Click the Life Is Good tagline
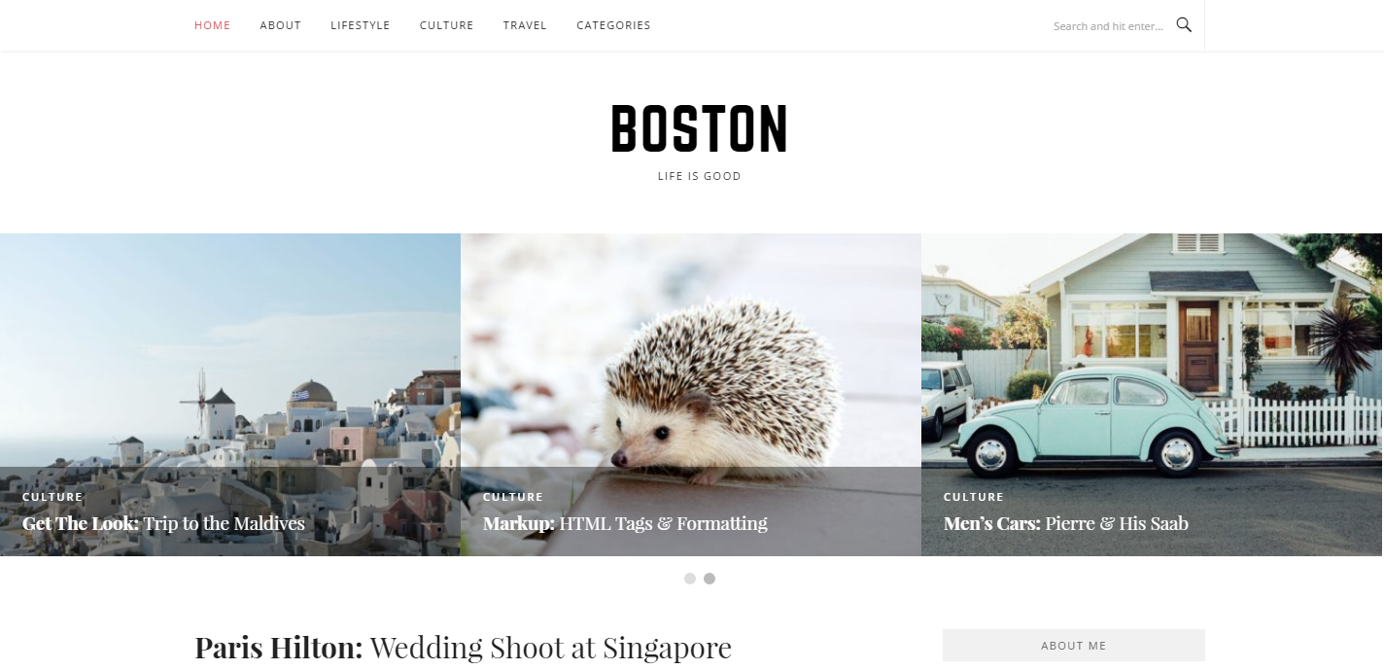 point(699,176)
